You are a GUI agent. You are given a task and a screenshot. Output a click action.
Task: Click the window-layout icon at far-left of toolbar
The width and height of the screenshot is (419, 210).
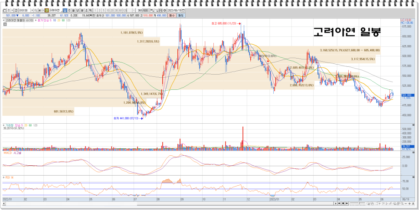[x=4, y=10]
